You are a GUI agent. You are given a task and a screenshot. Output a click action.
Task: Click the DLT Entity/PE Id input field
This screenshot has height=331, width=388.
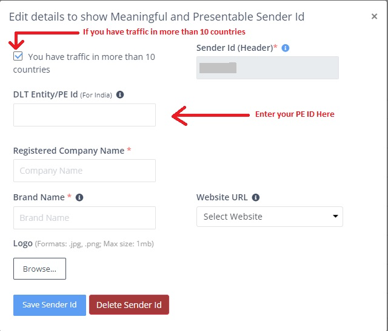click(x=84, y=115)
